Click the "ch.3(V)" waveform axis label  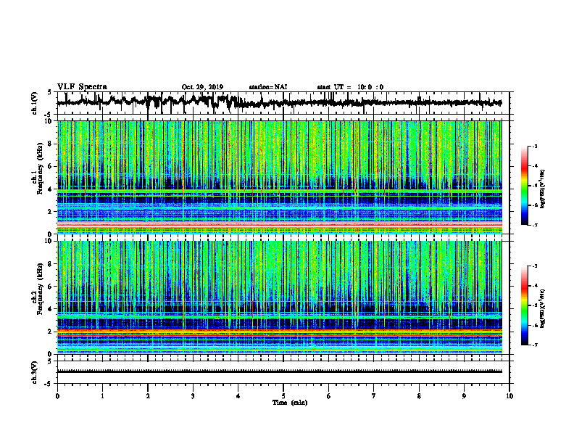click(35, 372)
